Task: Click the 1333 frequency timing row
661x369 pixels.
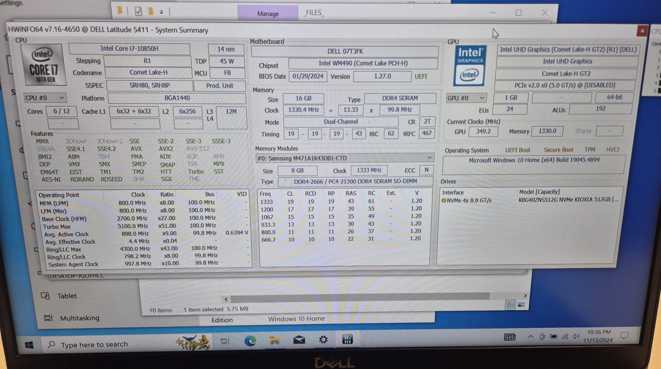Action: coord(344,201)
